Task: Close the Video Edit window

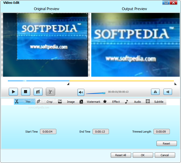Action: click(x=173, y=3)
